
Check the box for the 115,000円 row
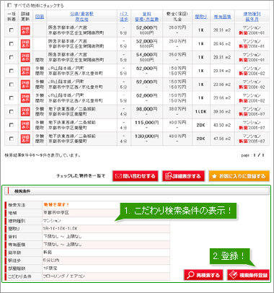coord(12,125)
